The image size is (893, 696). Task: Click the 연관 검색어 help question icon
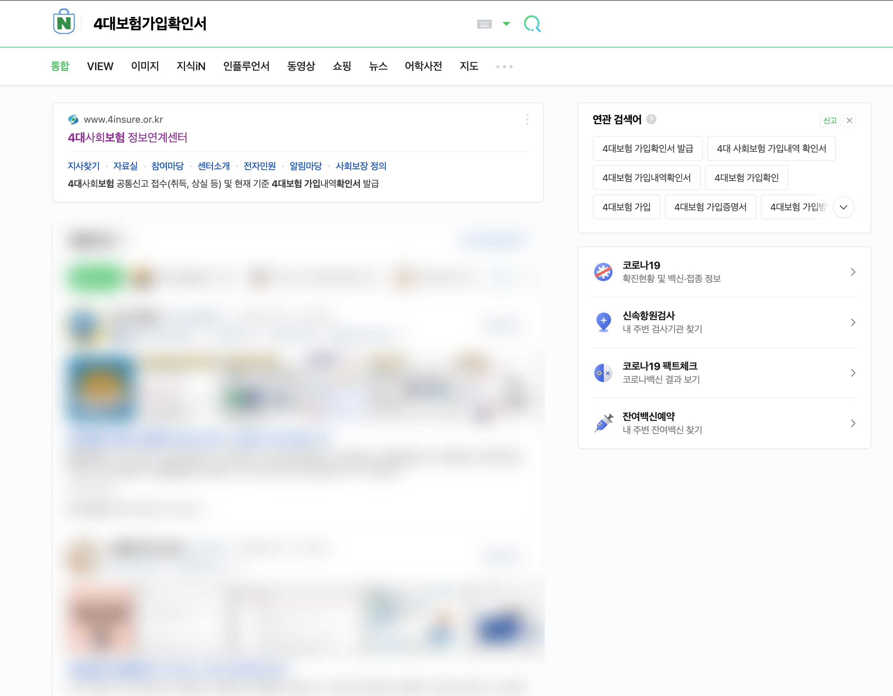pos(651,119)
